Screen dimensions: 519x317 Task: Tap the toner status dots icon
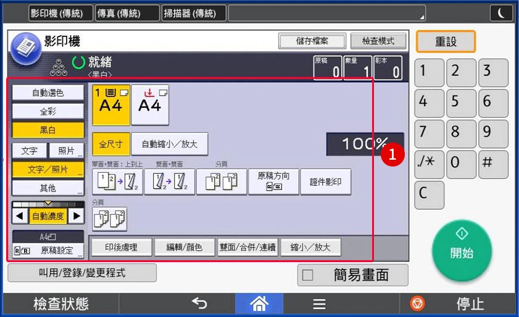tap(59, 67)
